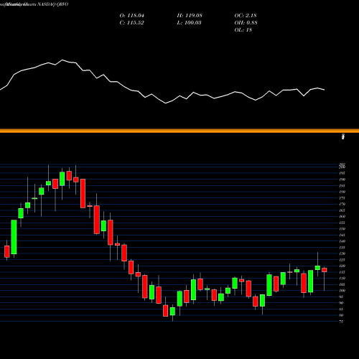Select the high value H: 119.08

[190, 16]
